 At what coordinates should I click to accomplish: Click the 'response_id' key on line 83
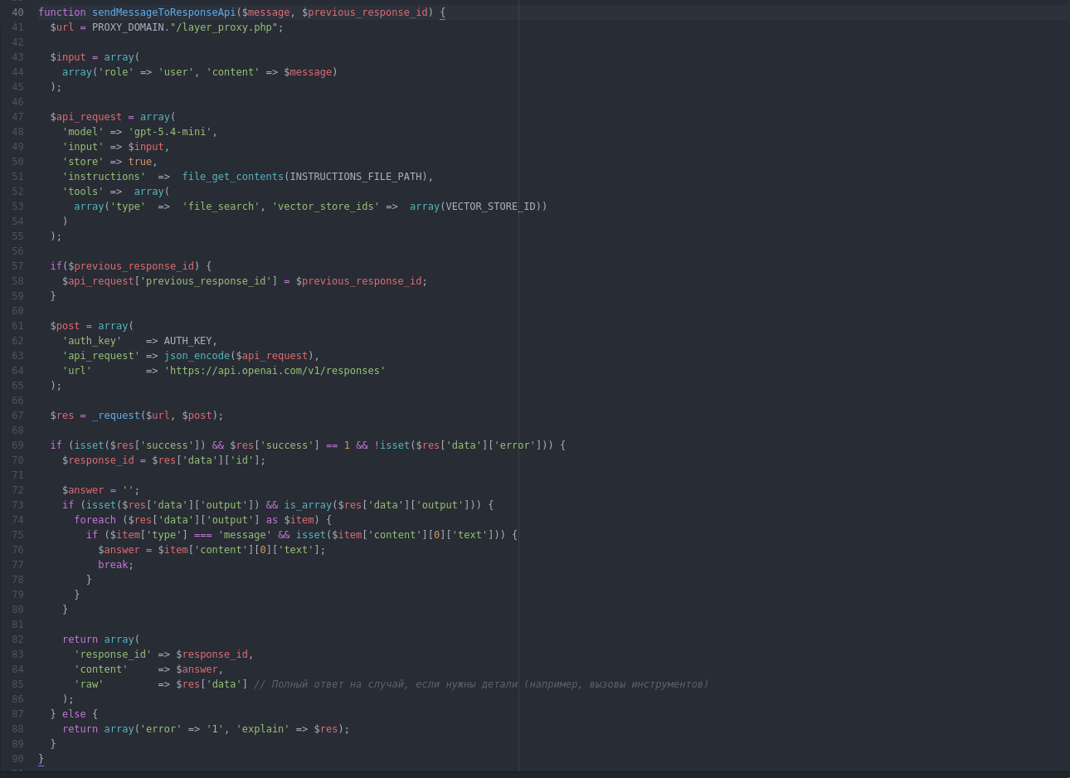tap(113, 654)
